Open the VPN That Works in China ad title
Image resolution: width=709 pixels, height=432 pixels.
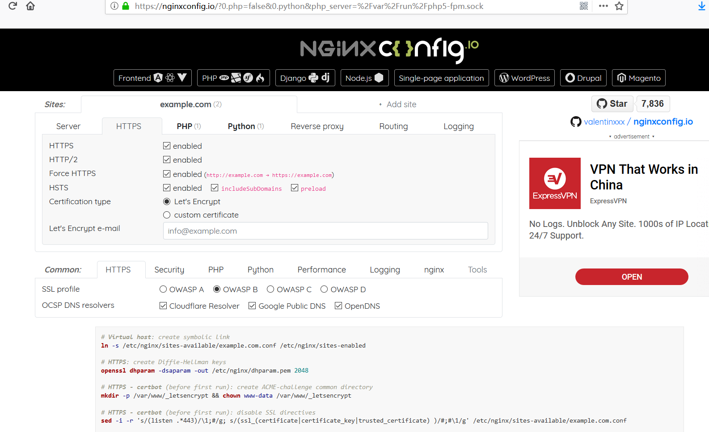point(644,177)
